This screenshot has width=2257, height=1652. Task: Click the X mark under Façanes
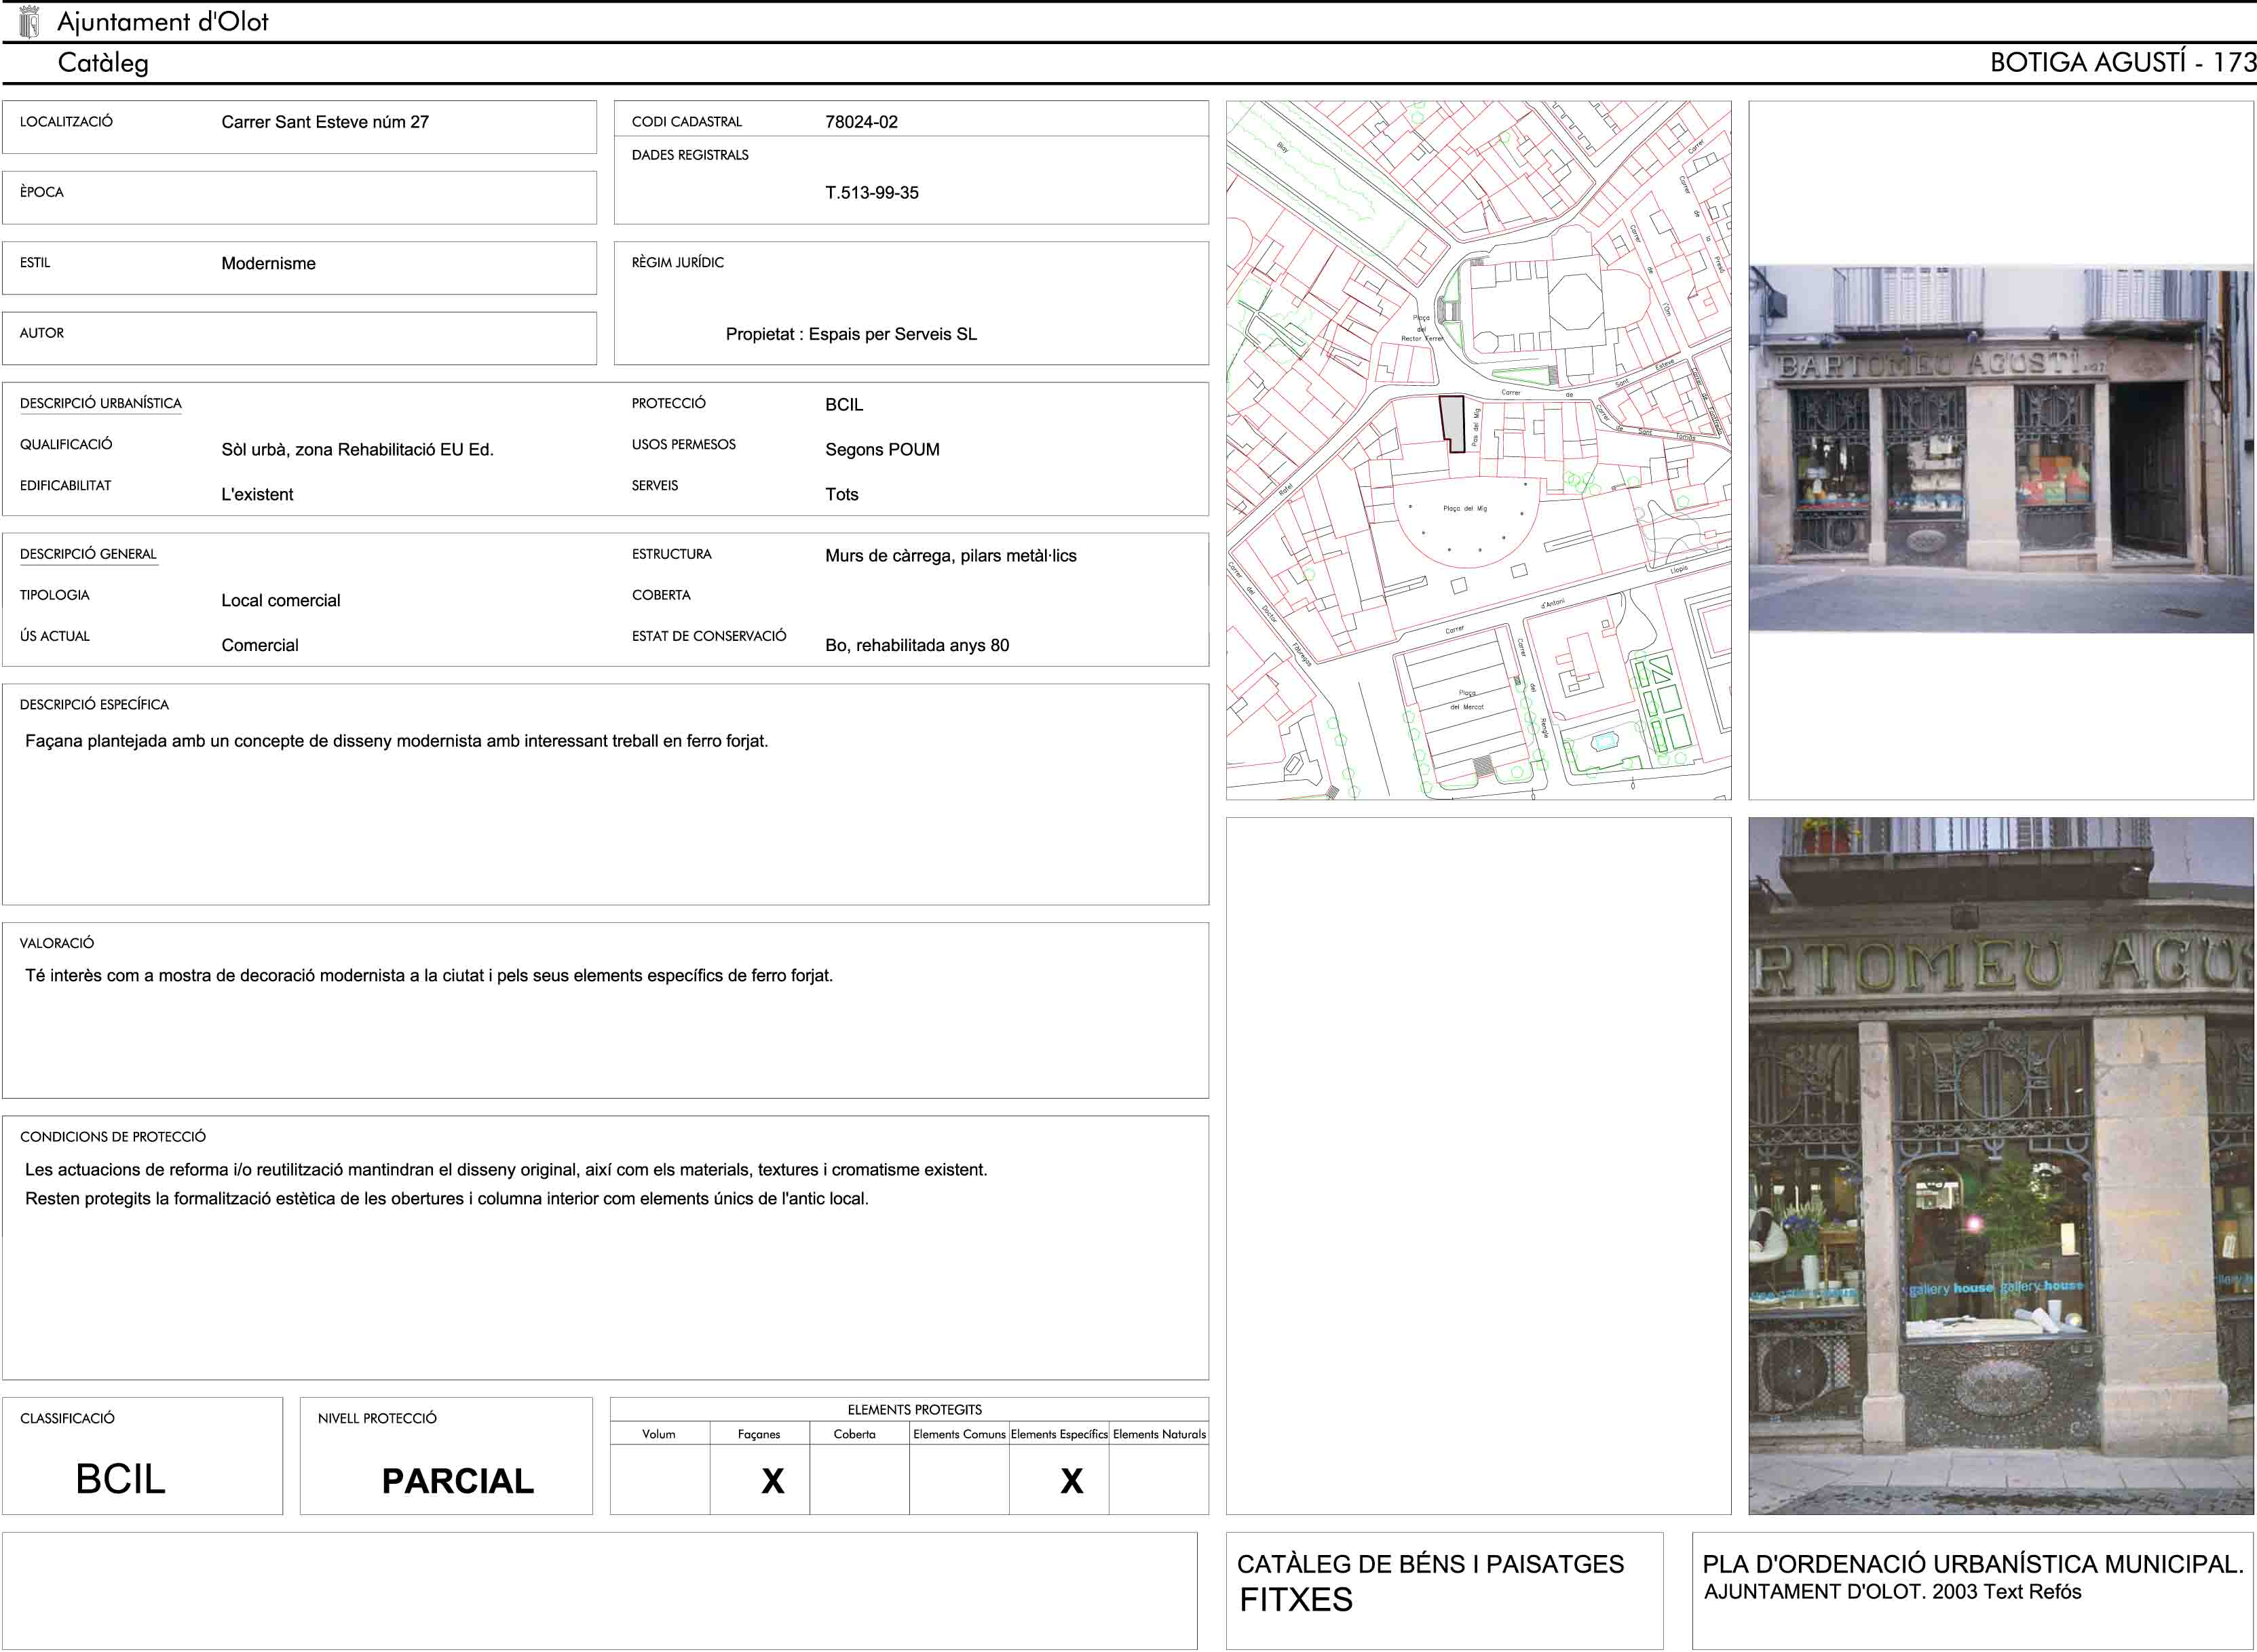[772, 1481]
